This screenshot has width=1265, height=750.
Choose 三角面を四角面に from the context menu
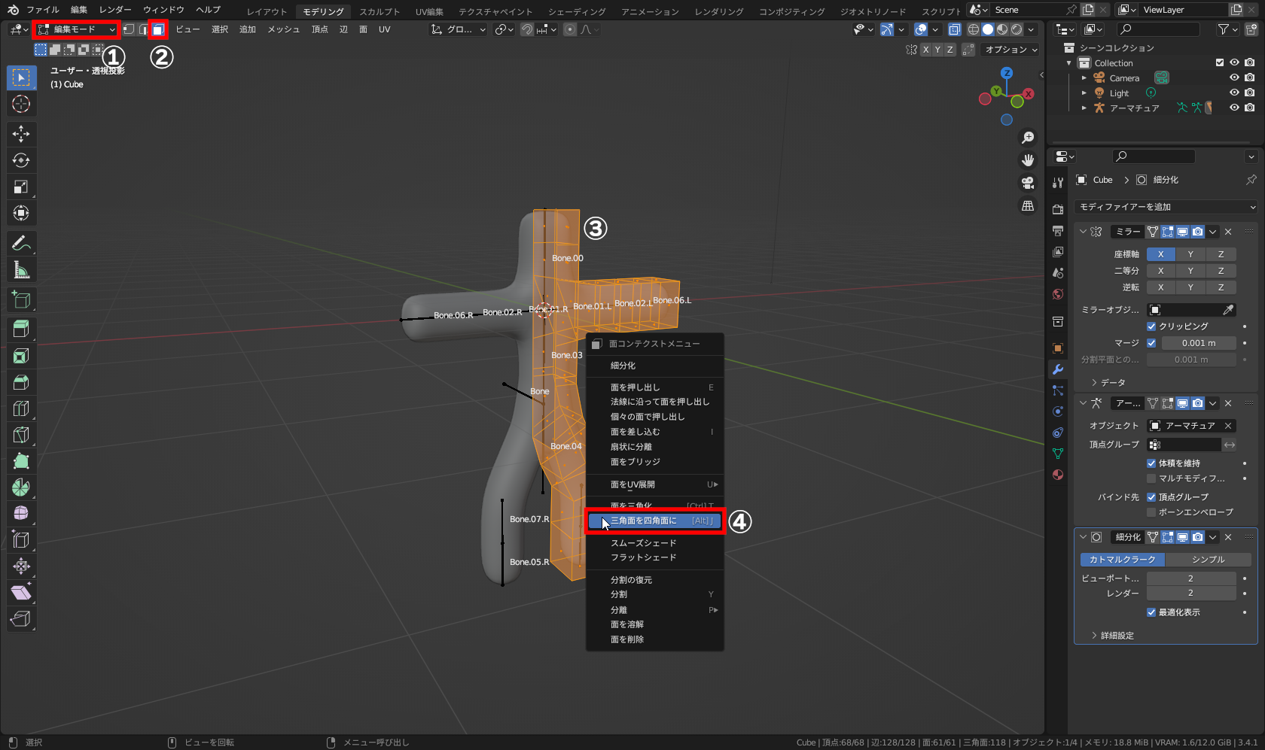tap(654, 520)
